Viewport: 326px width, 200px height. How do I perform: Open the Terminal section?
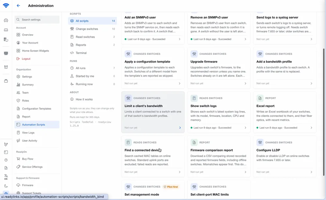[92, 53]
